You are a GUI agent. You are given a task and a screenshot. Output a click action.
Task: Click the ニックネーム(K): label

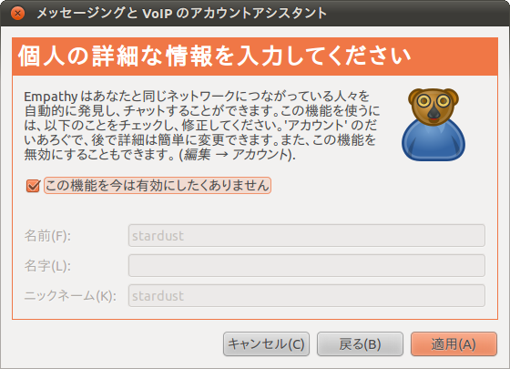(70, 296)
